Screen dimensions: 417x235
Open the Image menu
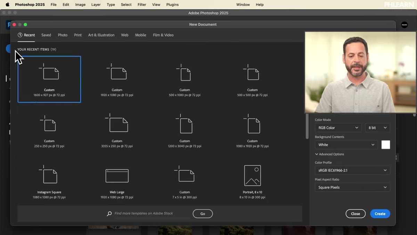point(80,5)
